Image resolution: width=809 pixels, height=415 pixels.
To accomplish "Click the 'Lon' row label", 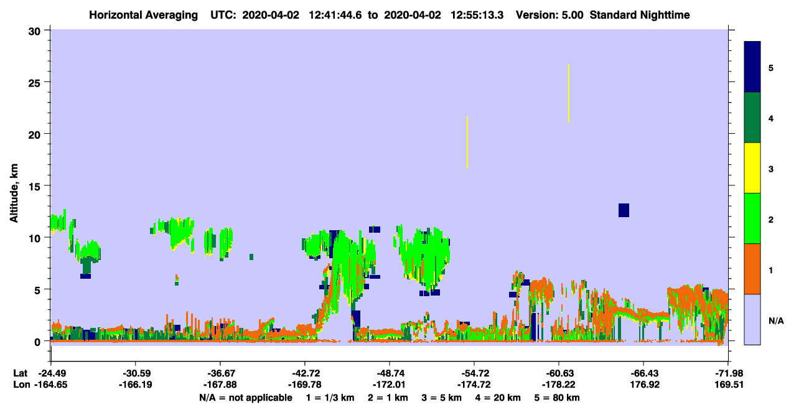I will click(x=21, y=385).
